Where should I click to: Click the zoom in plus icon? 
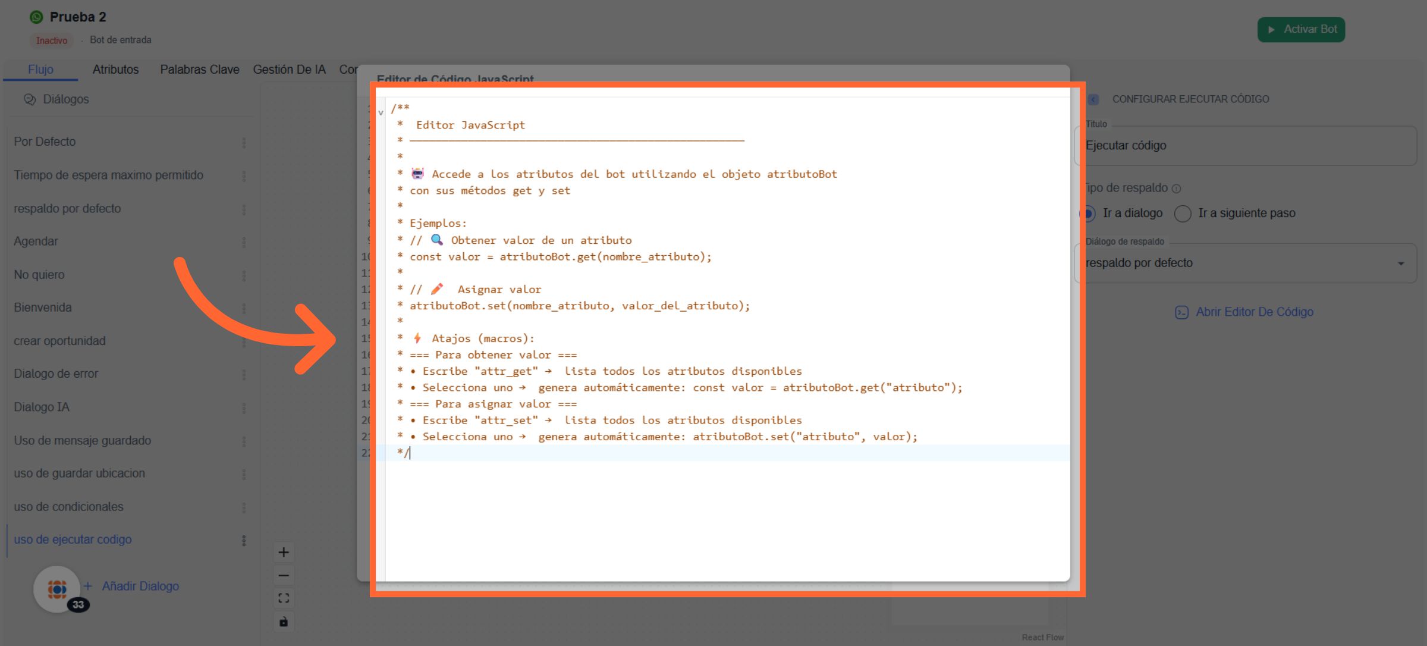(284, 552)
